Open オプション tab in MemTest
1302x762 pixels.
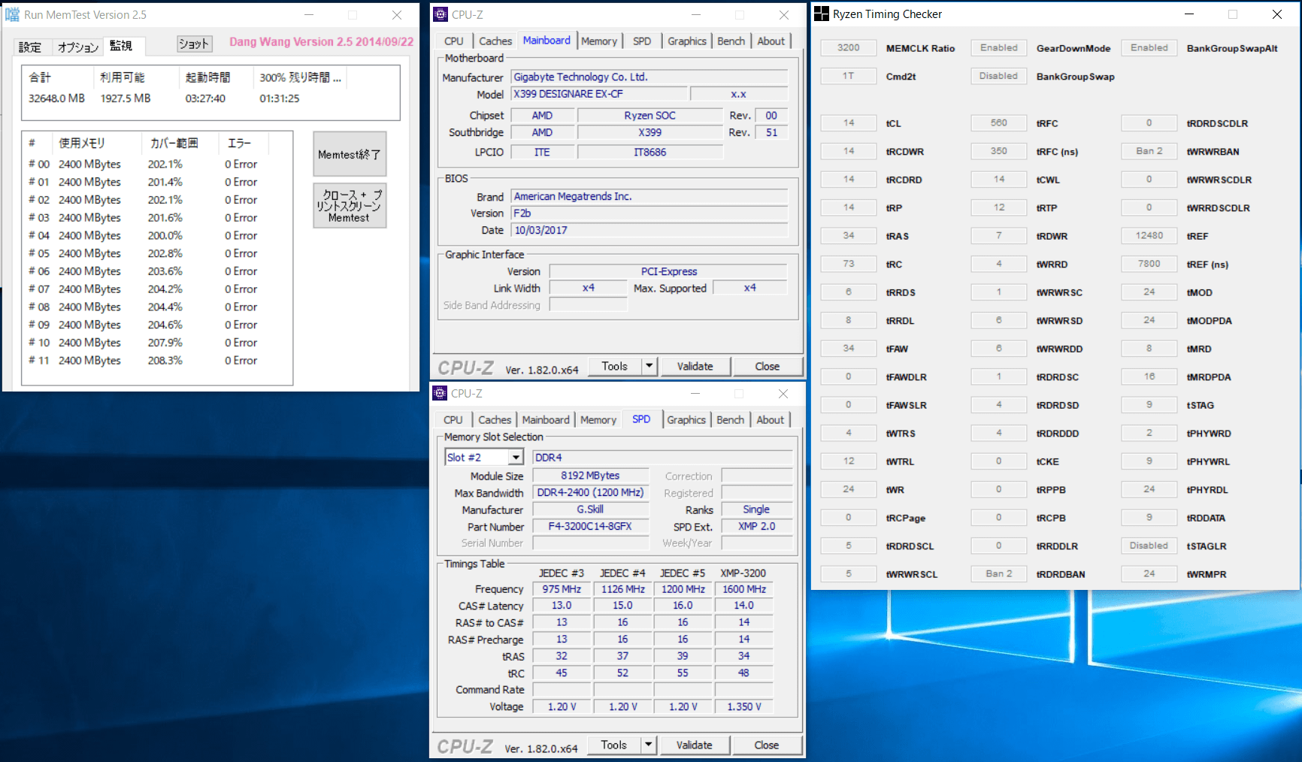(x=78, y=47)
